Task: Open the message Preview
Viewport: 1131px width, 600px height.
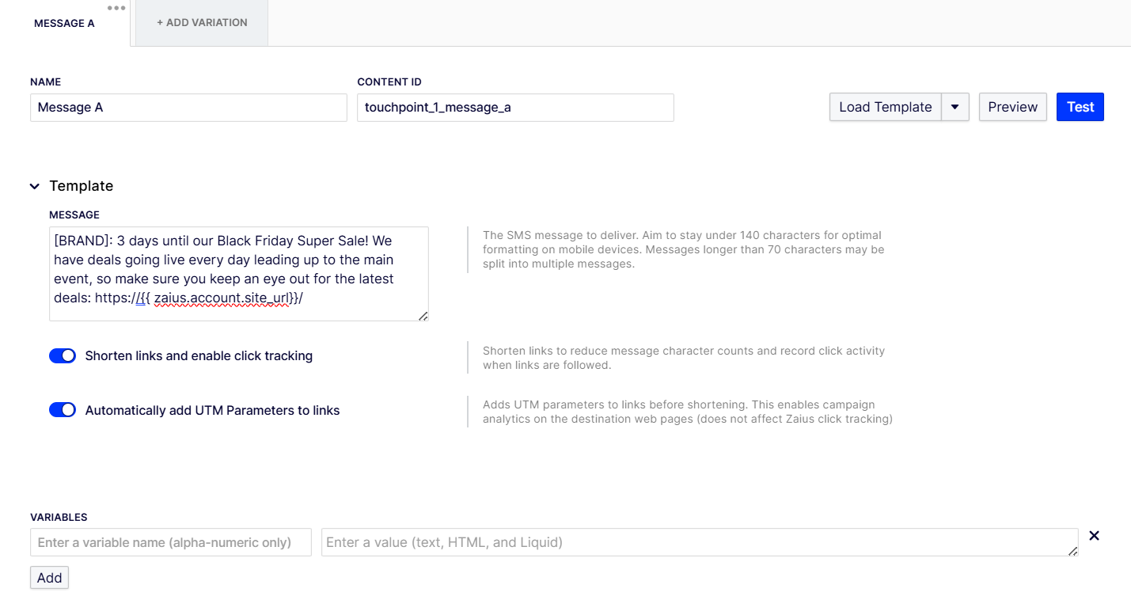Action: coord(1012,107)
